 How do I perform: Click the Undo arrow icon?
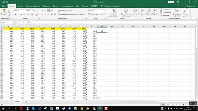pos(7,2)
